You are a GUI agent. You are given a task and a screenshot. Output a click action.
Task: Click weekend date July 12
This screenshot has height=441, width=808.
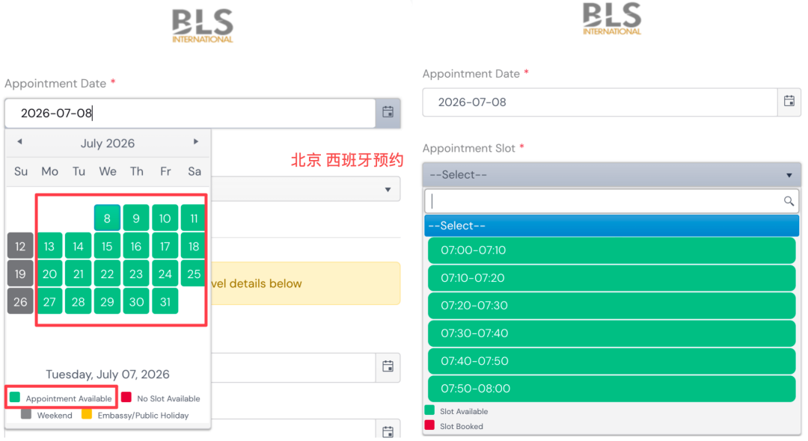pyautogui.click(x=20, y=246)
